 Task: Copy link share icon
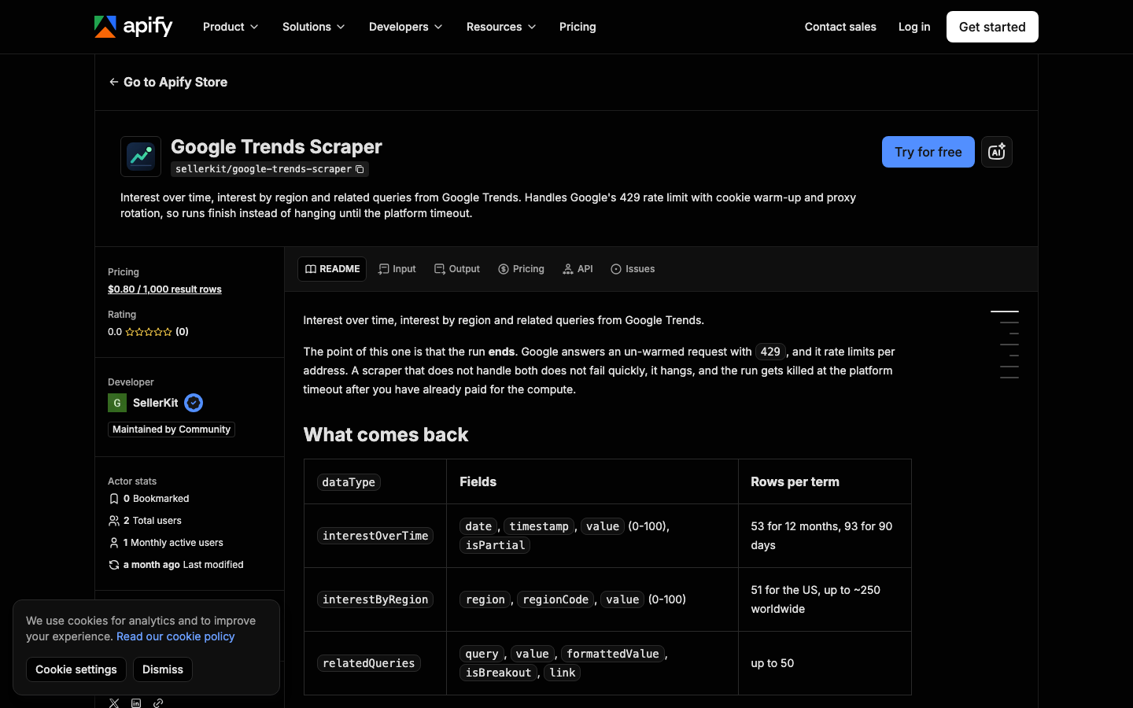click(x=158, y=702)
